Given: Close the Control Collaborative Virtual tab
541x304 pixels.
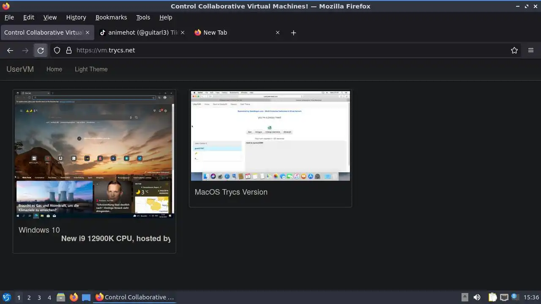Looking at the screenshot, I should (87, 33).
